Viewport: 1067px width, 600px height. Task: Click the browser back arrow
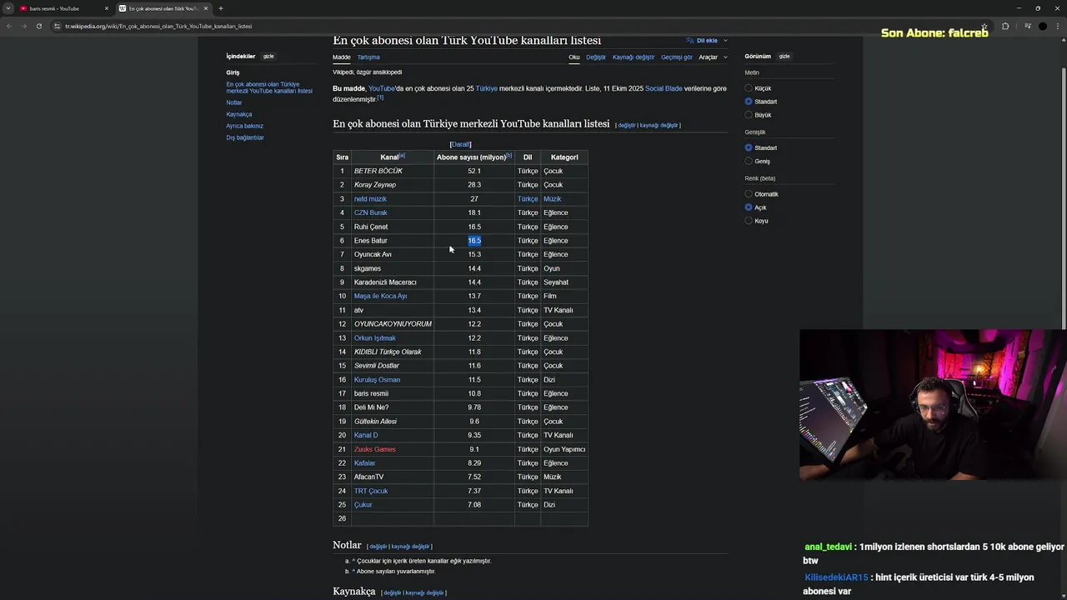click(9, 26)
